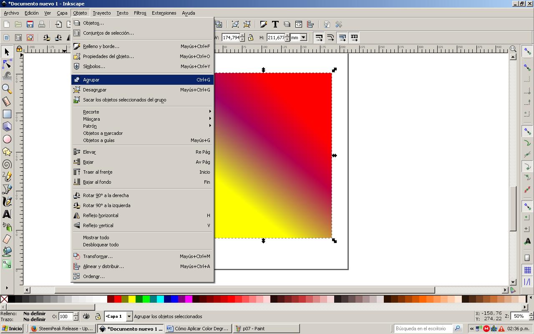Click the no-color X swatch
Viewport: 534px width, 334px height.
(x=4, y=299)
